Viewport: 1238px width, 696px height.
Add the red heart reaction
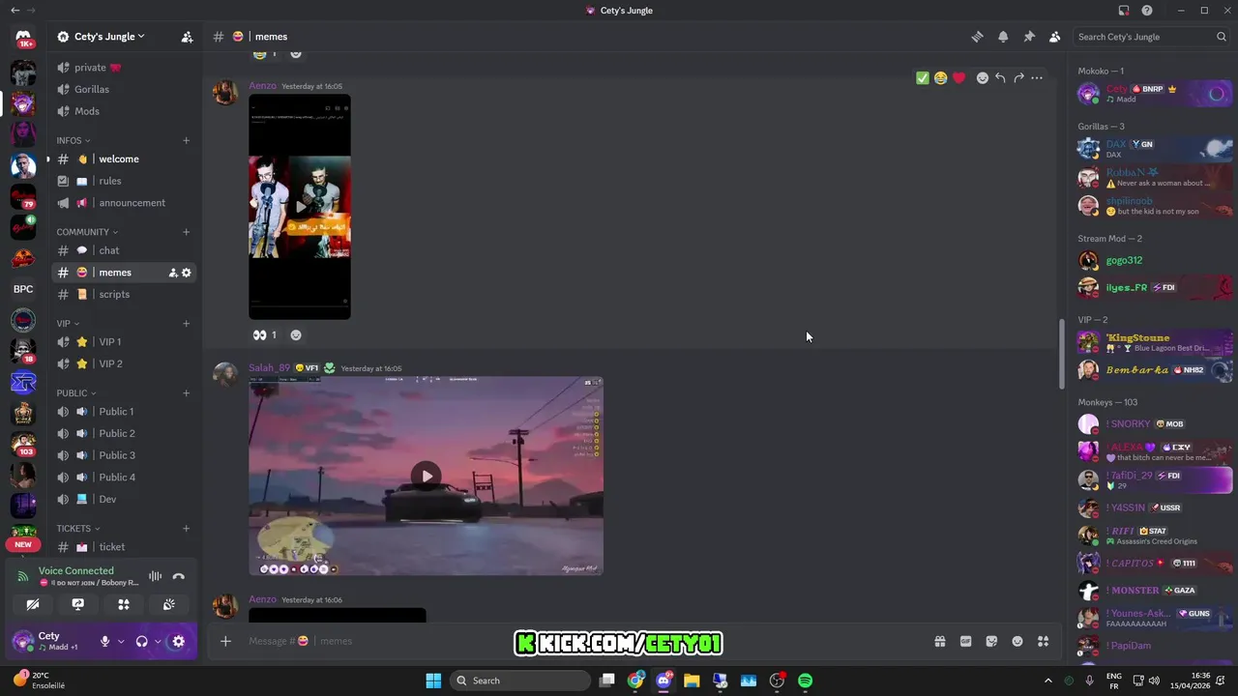[958, 78]
